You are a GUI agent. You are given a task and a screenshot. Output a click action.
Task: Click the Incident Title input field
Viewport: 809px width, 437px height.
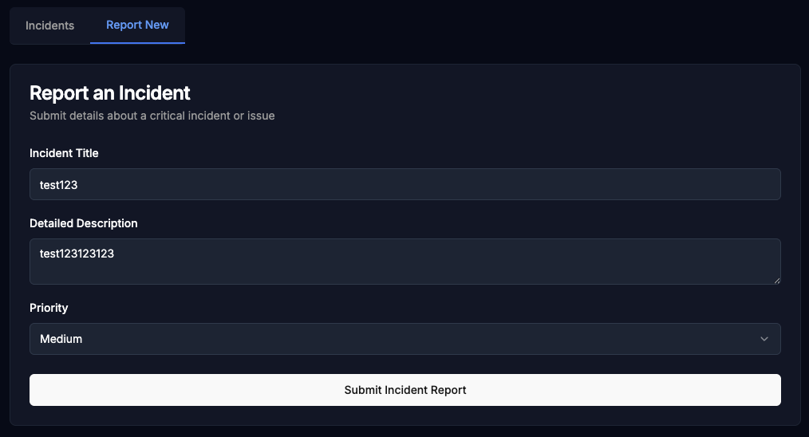[405, 184]
